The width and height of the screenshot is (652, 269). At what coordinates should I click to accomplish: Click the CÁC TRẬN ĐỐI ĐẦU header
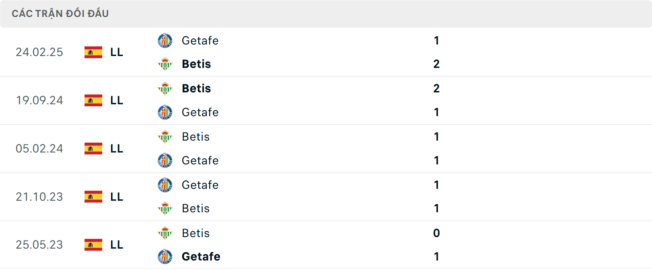click(x=60, y=14)
